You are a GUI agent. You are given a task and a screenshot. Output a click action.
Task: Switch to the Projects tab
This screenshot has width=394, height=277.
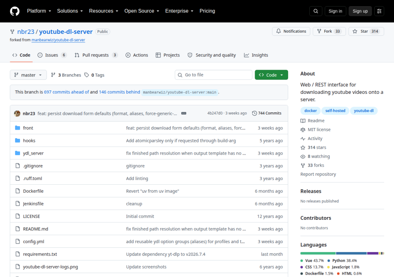[x=168, y=55]
